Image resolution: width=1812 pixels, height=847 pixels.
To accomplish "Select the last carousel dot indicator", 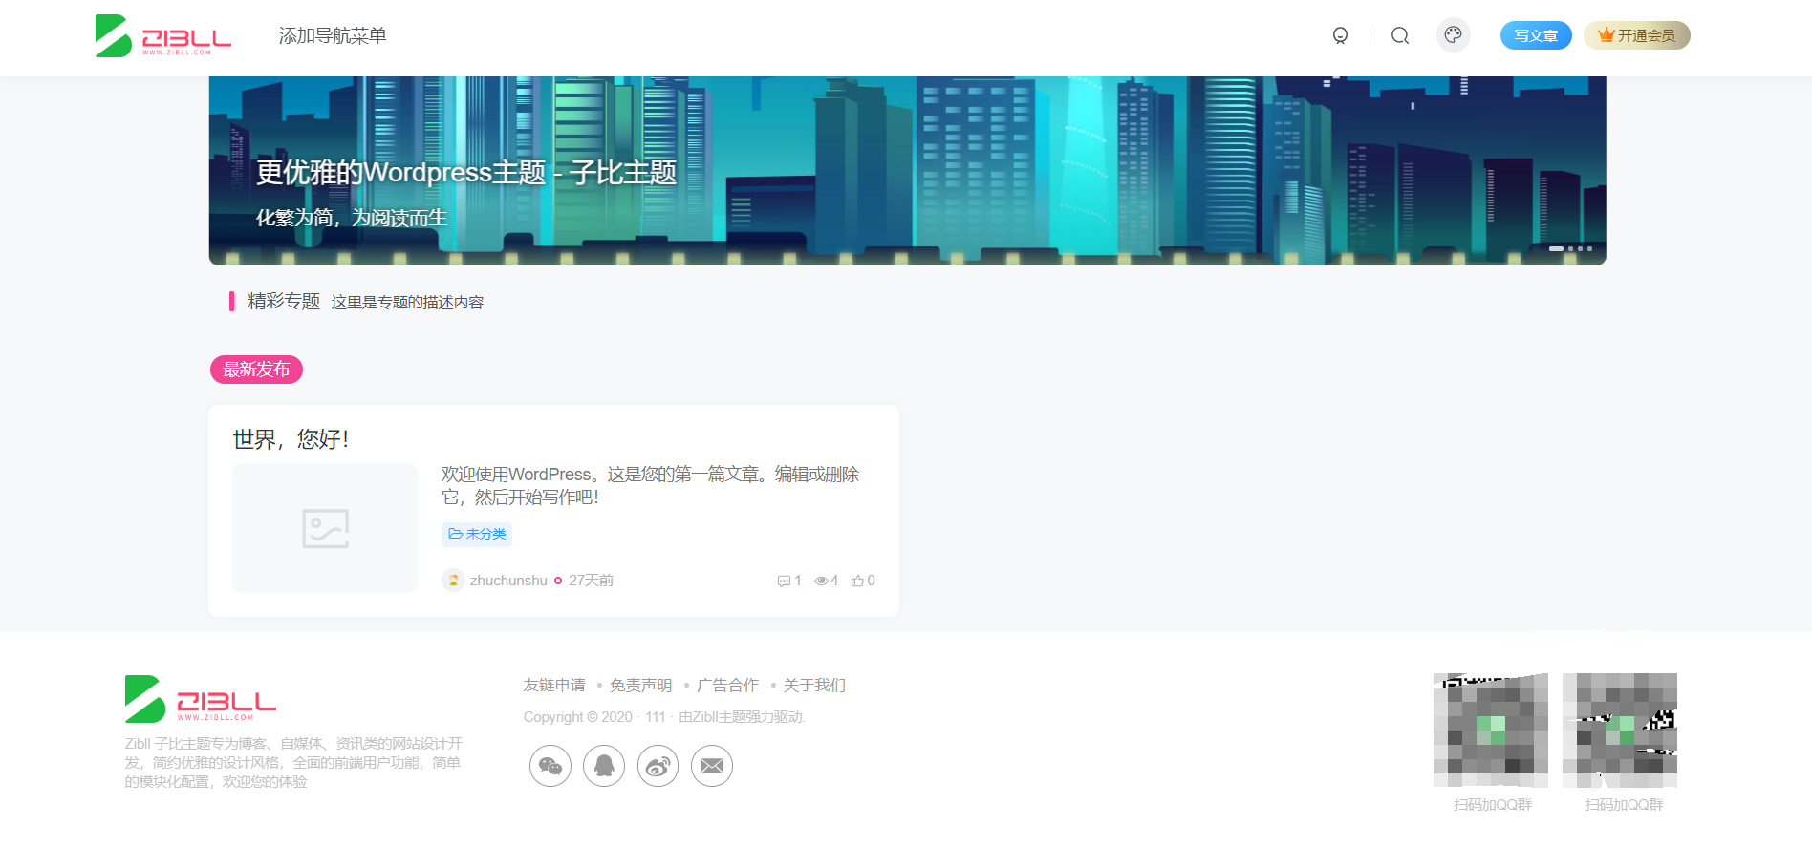I will 1589,248.
